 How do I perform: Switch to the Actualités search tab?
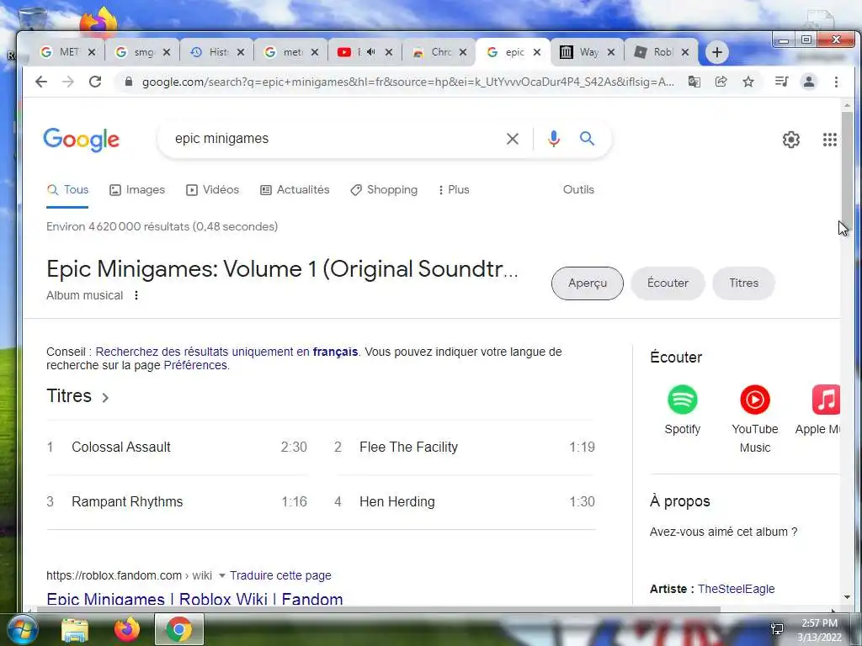[295, 189]
